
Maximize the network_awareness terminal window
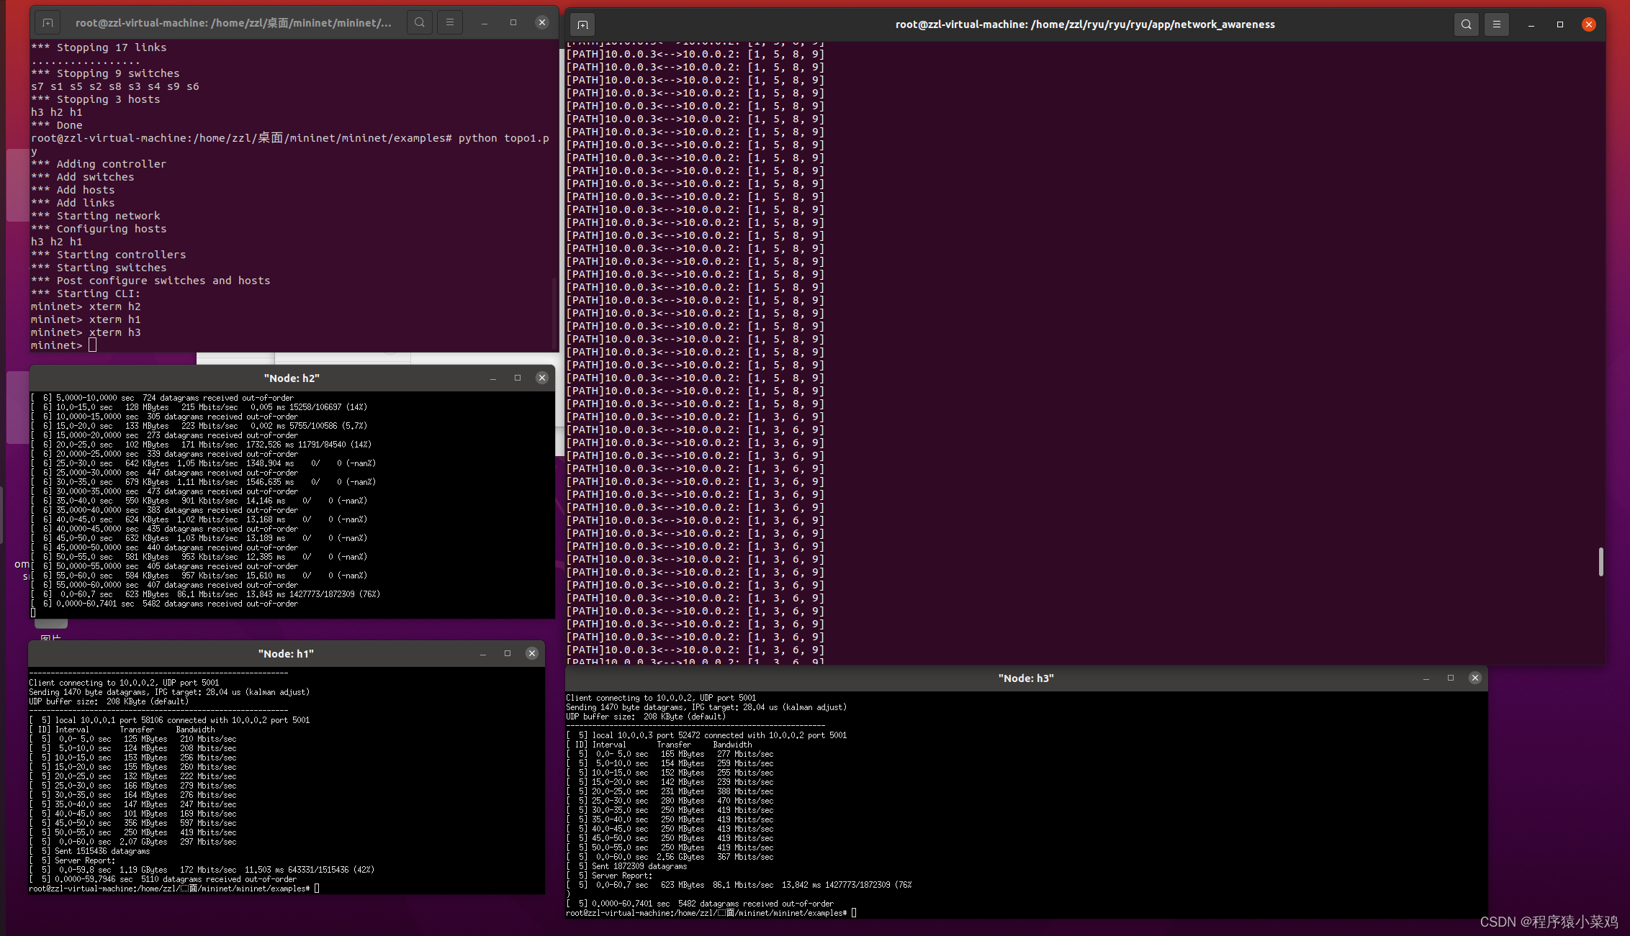coord(1560,24)
